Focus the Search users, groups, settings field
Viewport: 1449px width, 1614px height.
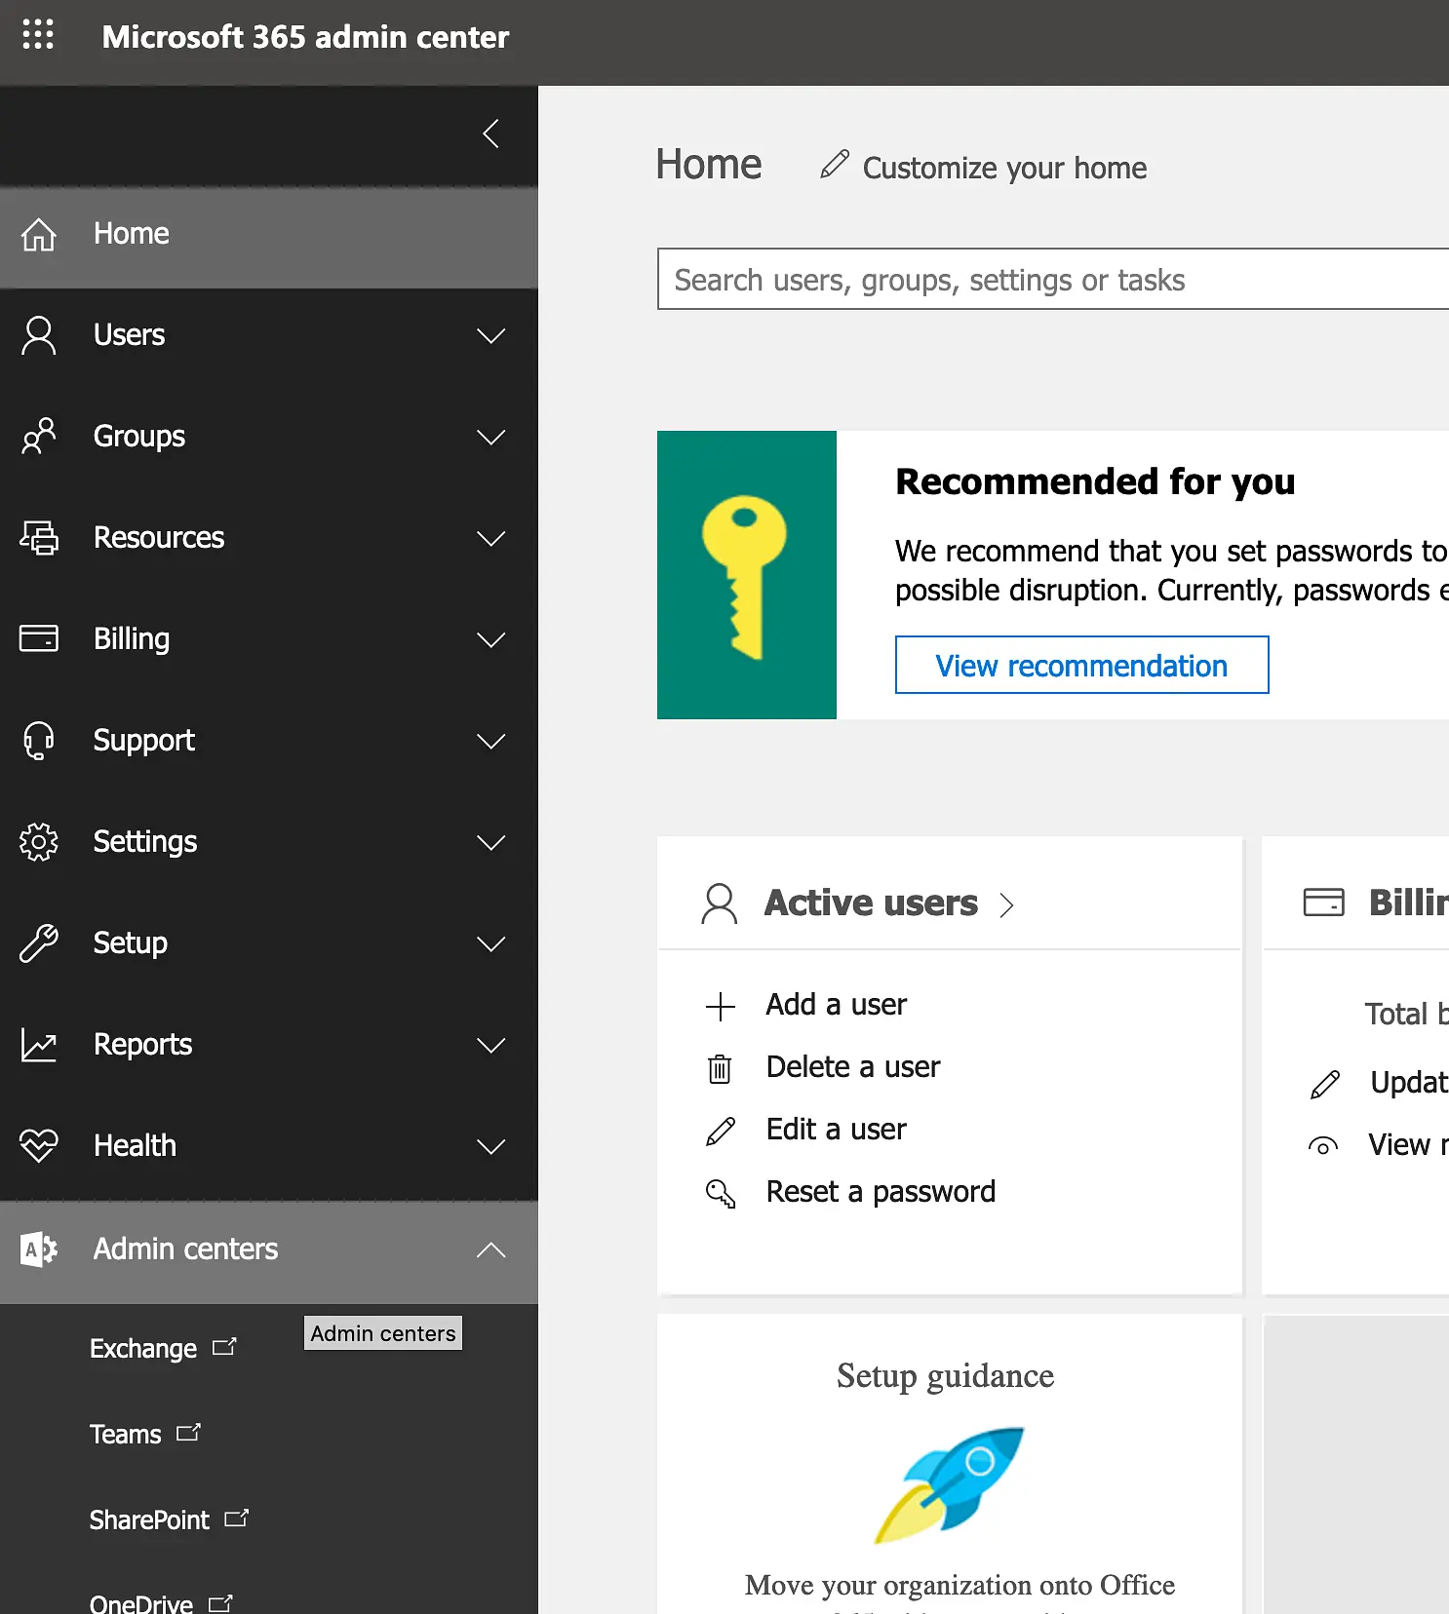(x=1053, y=279)
